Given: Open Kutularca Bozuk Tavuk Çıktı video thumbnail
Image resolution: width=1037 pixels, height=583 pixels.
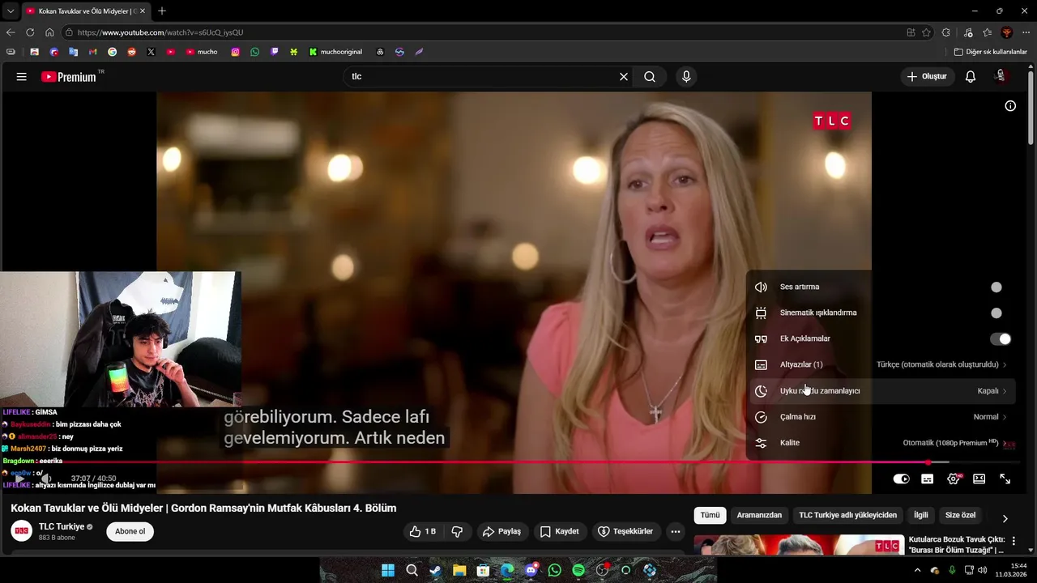Looking at the screenshot, I should [798, 545].
